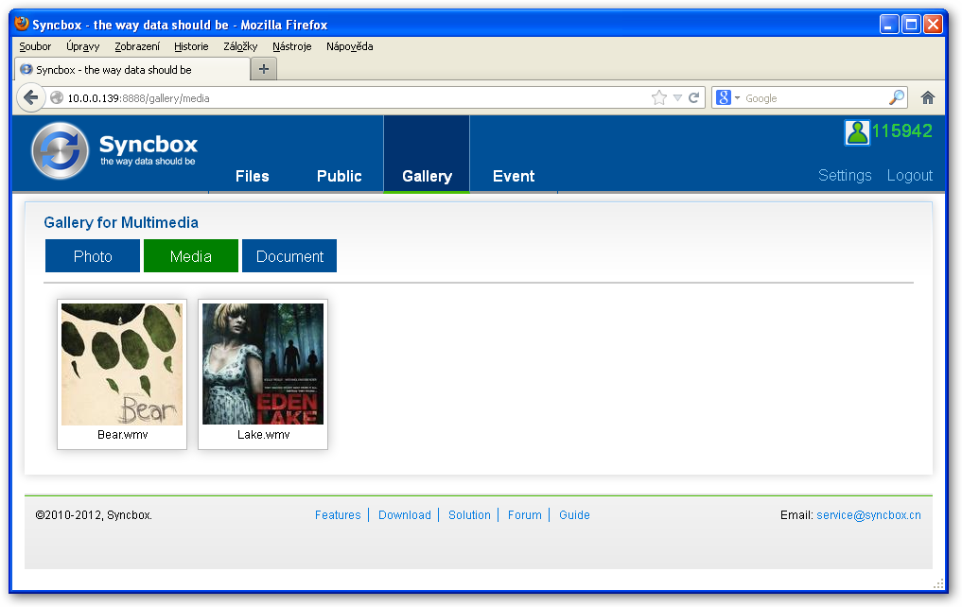
Task: Open the Zobrazení menu
Action: coord(137,46)
